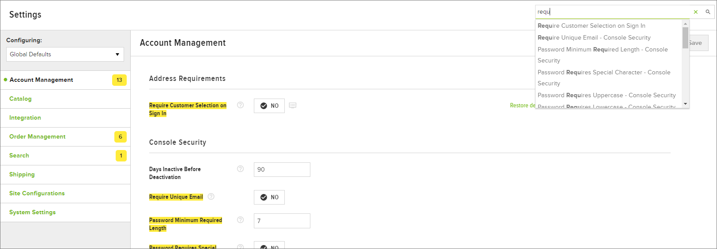This screenshot has width=717, height=249.
Task: Click the magnifier search icon
Action: (x=708, y=12)
